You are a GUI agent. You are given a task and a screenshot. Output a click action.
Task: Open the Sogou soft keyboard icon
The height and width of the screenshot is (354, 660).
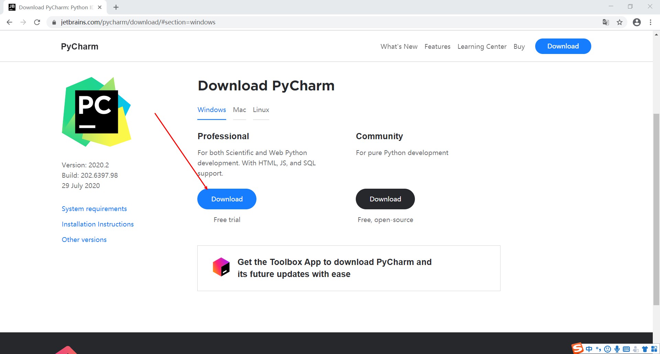tap(626, 349)
